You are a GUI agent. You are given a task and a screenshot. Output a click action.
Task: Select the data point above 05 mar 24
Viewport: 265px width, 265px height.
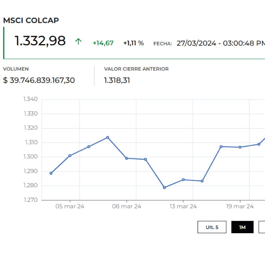[x=70, y=155]
